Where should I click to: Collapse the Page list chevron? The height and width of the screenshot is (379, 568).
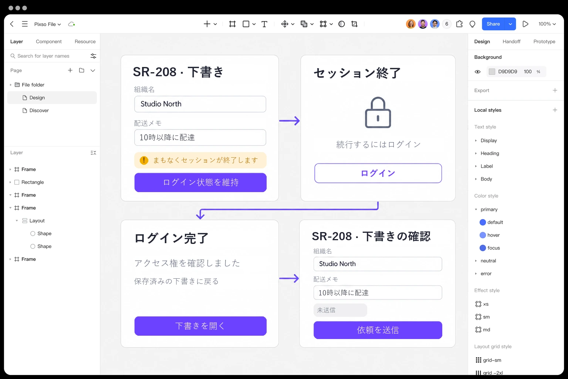(93, 70)
